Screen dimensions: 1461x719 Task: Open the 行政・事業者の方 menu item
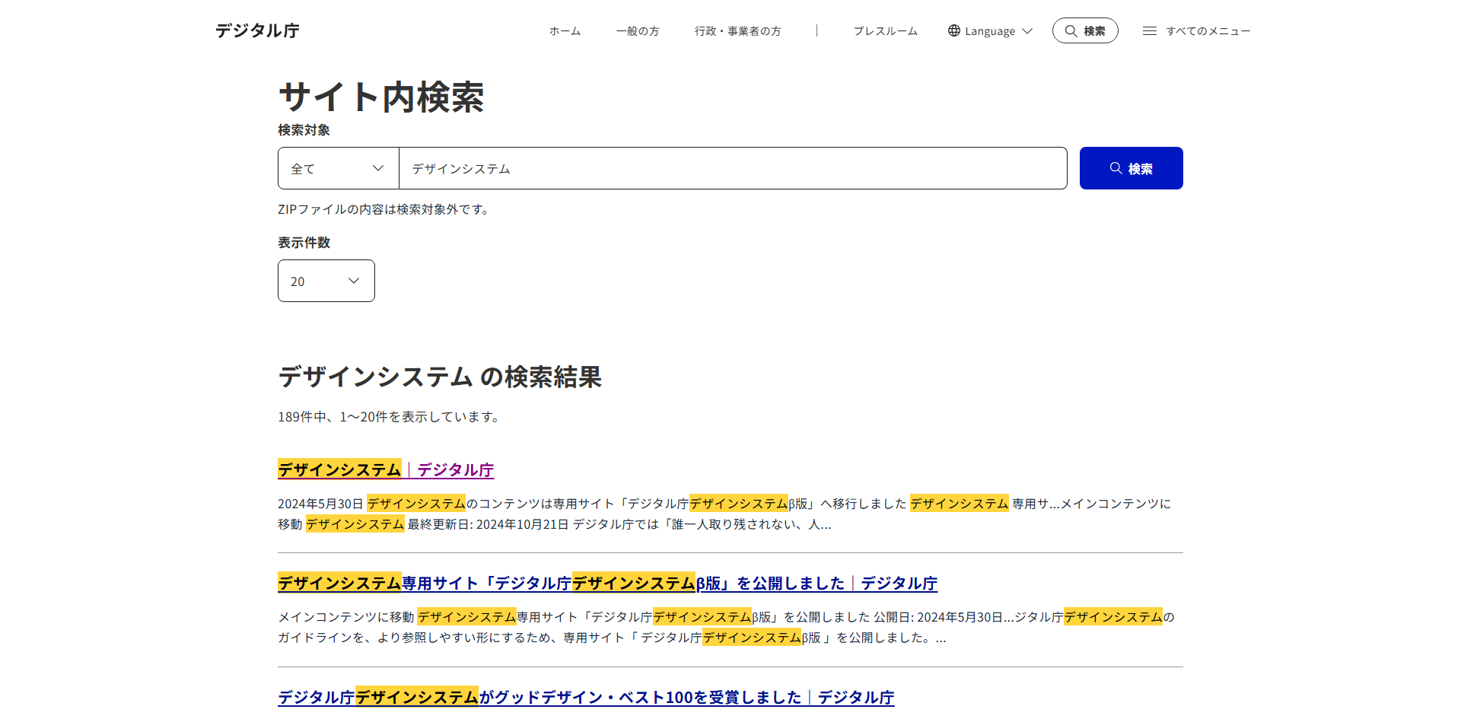[x=737, y=31]
